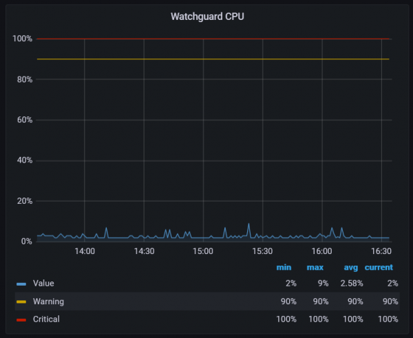Click the red Critical threshold line in graph
The image size is (413, 338).
pyautogui.click(x=206, y=39)
